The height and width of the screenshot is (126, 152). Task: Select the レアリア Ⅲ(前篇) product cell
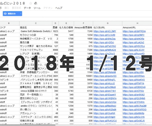click(x=36, y=54)
